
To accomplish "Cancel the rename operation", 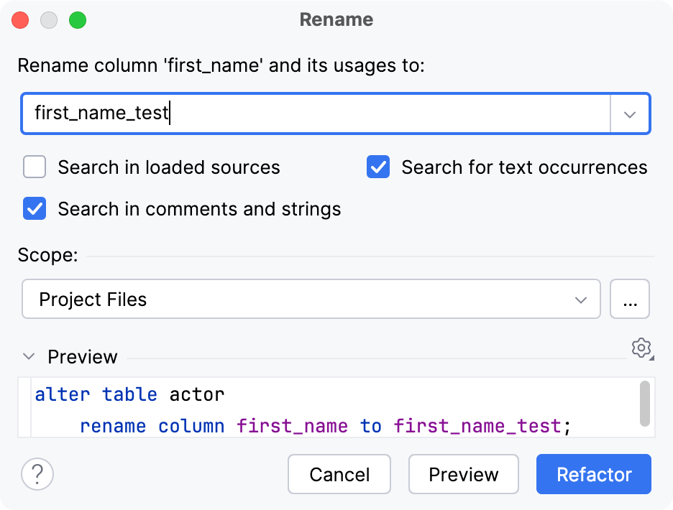I will click(x=339, y=474).
